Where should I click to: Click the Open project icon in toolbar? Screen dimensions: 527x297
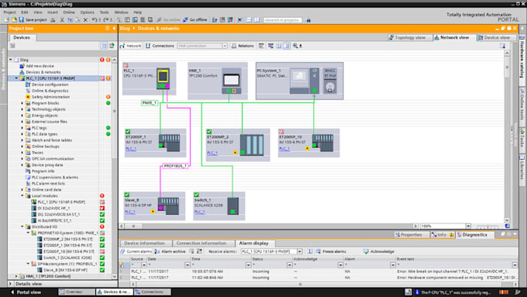14,20
